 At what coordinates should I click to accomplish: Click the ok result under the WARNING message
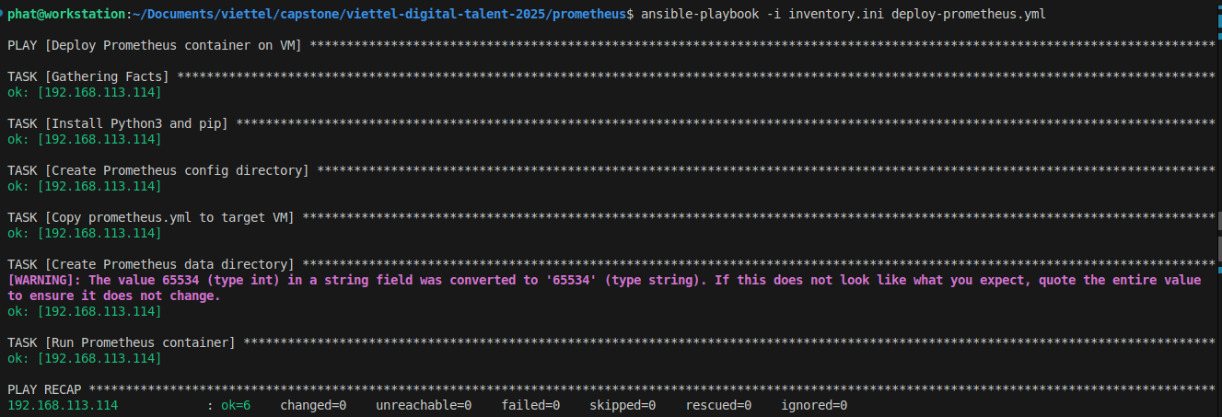(x=84, y=311)
